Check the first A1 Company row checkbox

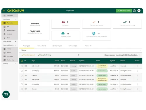tap(22, 71)
